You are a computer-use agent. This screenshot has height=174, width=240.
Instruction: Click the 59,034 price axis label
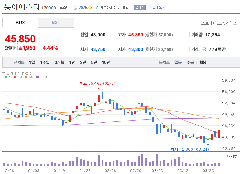229,80
